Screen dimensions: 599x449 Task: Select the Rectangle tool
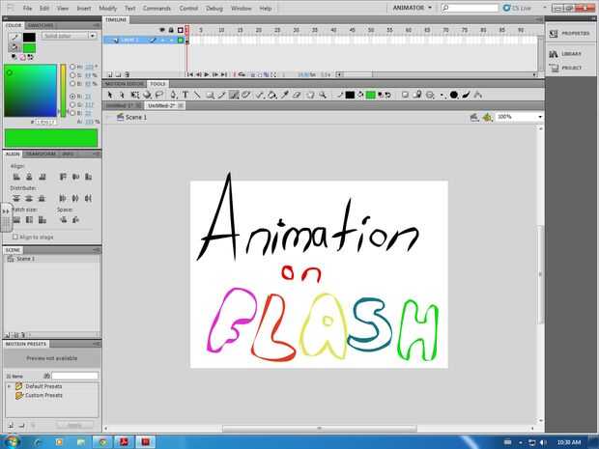(x=210, y=95)
